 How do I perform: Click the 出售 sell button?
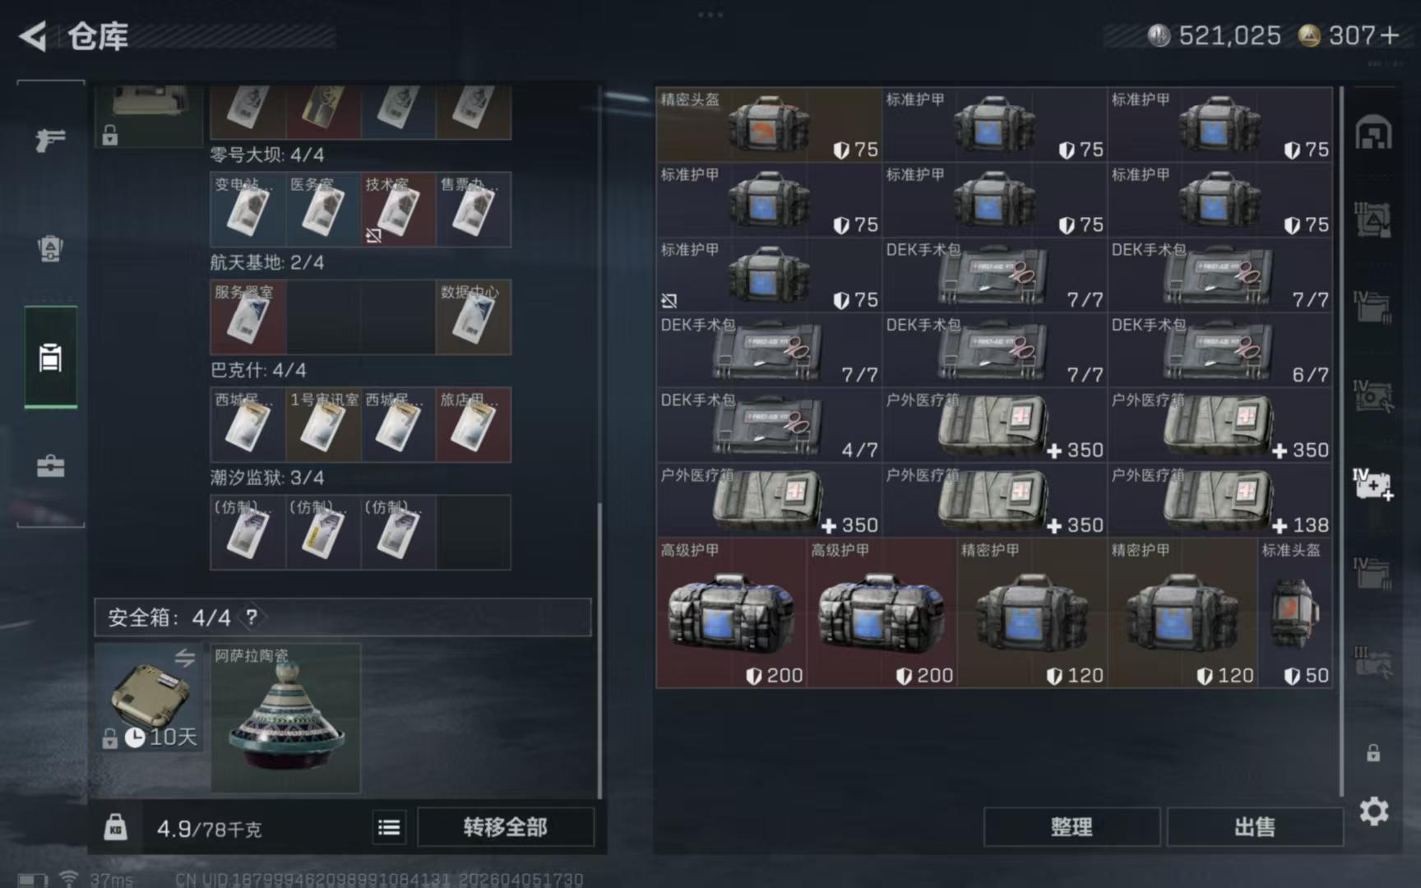[1255, 827]
